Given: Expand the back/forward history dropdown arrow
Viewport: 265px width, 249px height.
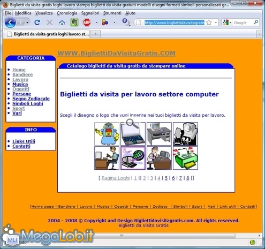Looking at the screenshot, I should pyautogui.click(x=27, y=22).
